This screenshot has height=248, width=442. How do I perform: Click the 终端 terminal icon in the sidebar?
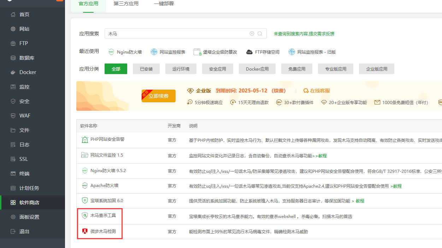(x=13, y=174)
